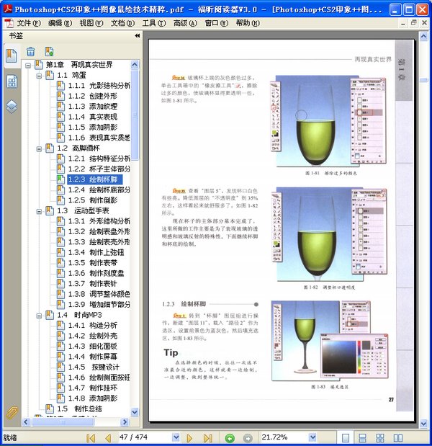This screenshot has height=446, width=432.
Task: Click document view scroll up arrow
Action: [423, 37]
